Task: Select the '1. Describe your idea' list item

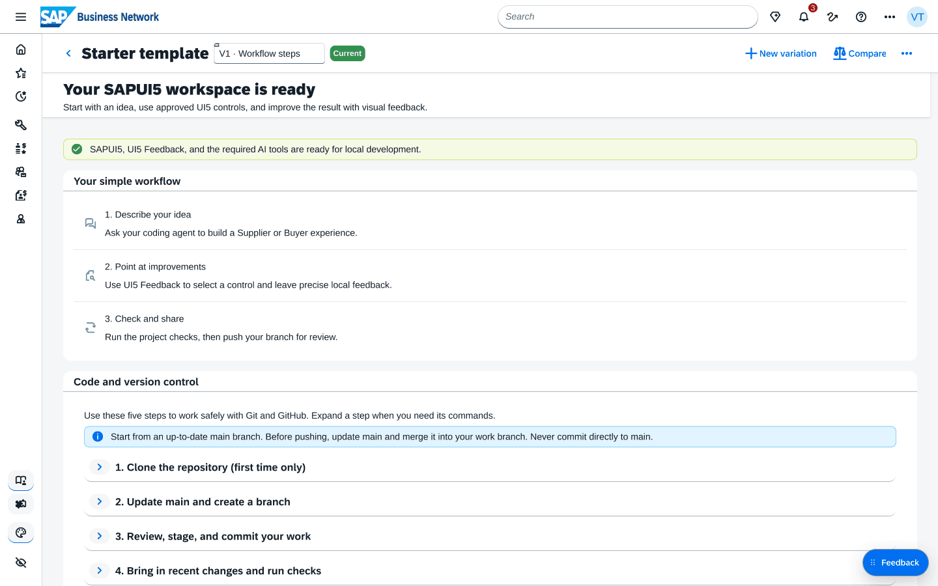Action: pyautogui.click(x=490, y=224)
